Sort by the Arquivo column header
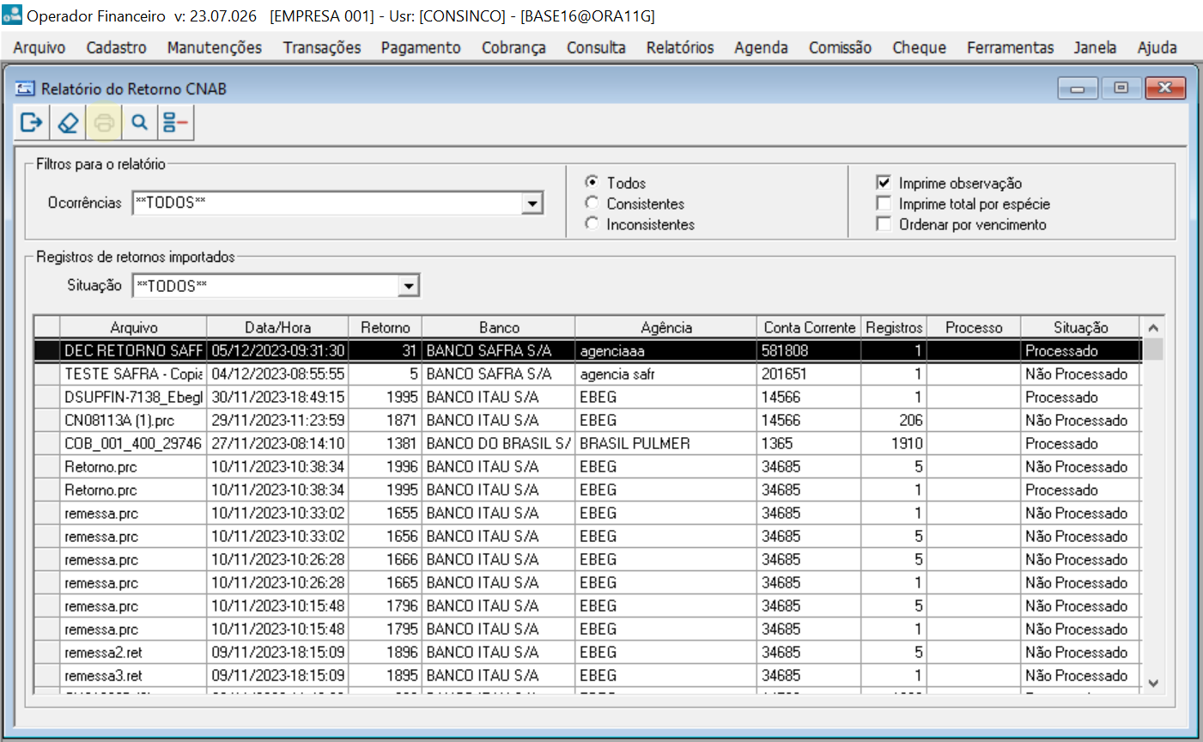The height and width of the screenshot is (742, 1203). click(x=134, y=327)
